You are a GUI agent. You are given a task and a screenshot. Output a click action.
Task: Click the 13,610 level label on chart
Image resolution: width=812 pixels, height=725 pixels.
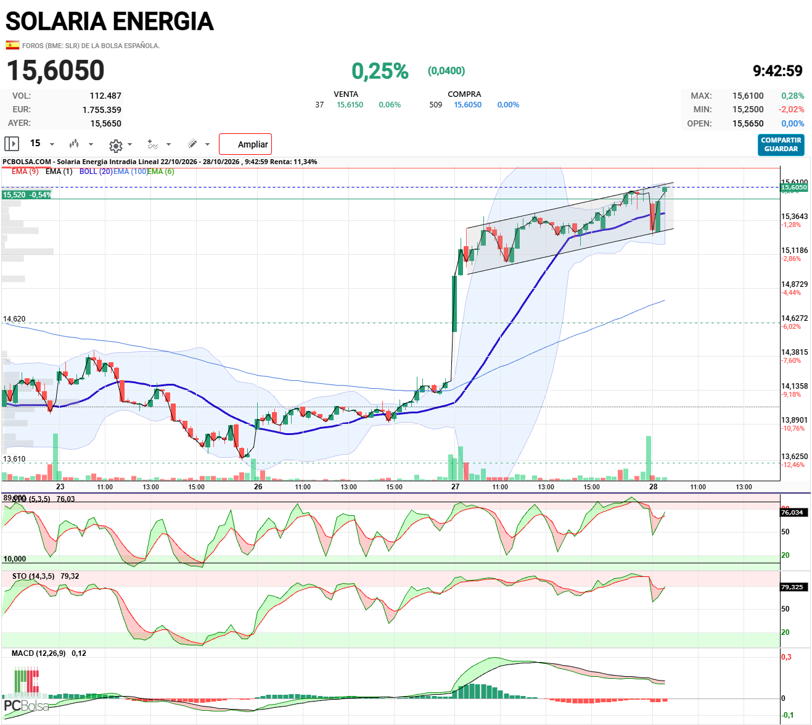(14, 459)
